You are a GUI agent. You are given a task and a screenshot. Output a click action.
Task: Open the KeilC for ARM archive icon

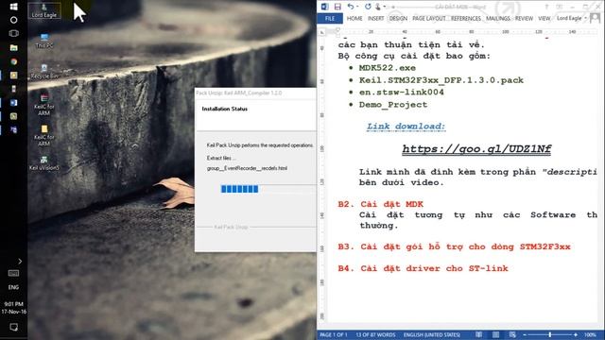(x=44, y=105)
